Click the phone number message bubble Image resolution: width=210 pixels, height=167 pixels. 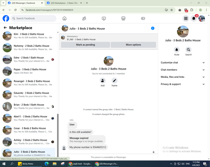click(x=88, y=147)
